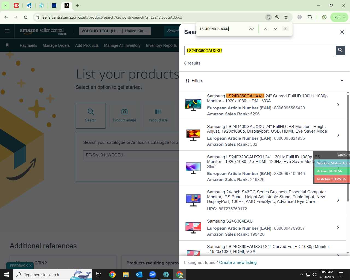Dismiss the FEEDBACK tab with its X

pos(31,266)
